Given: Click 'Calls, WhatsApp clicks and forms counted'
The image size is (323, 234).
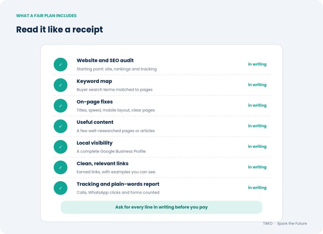Looking at the screenshot, I should click(118, 192).
